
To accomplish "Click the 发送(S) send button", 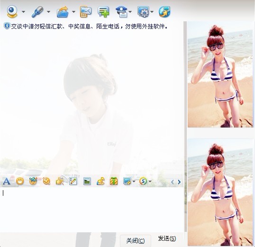I will (167, 238).
